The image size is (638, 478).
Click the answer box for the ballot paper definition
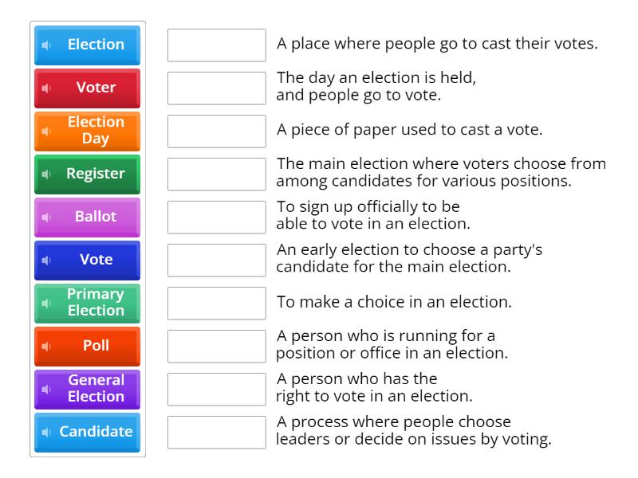tap(217, 131)
